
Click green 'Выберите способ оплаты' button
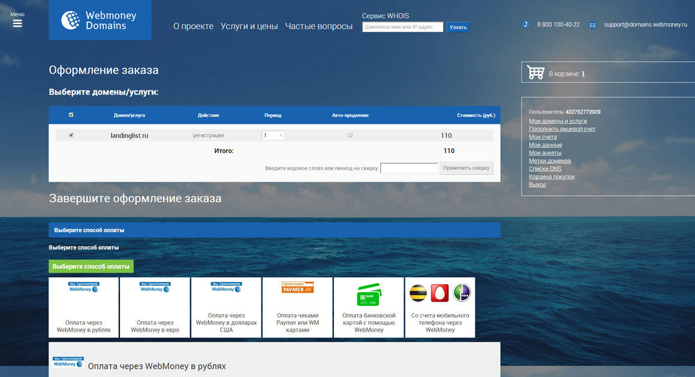point(91,266)
